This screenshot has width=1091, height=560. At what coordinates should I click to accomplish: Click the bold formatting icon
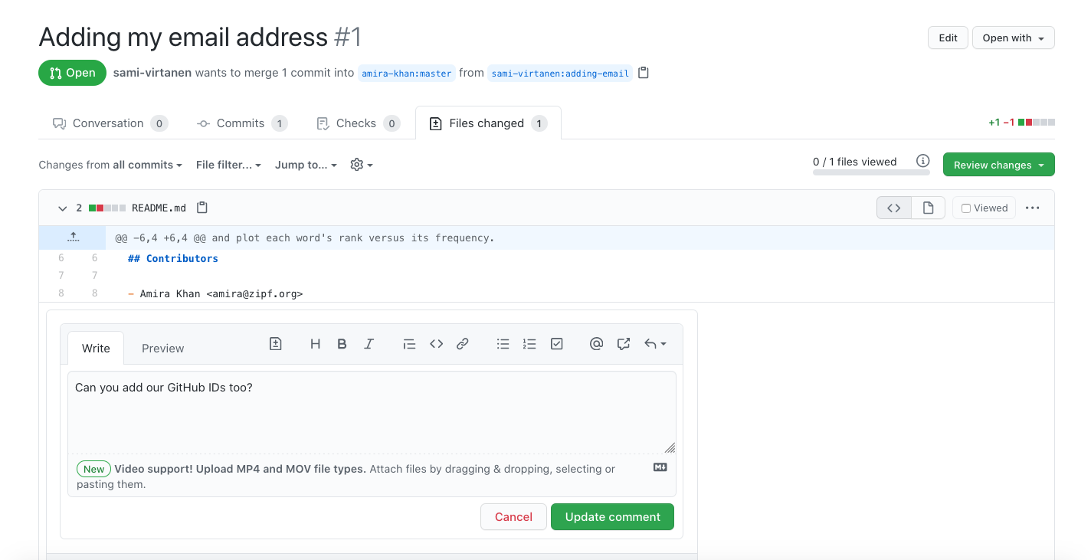pyautogui.click(x=342, y=344)
